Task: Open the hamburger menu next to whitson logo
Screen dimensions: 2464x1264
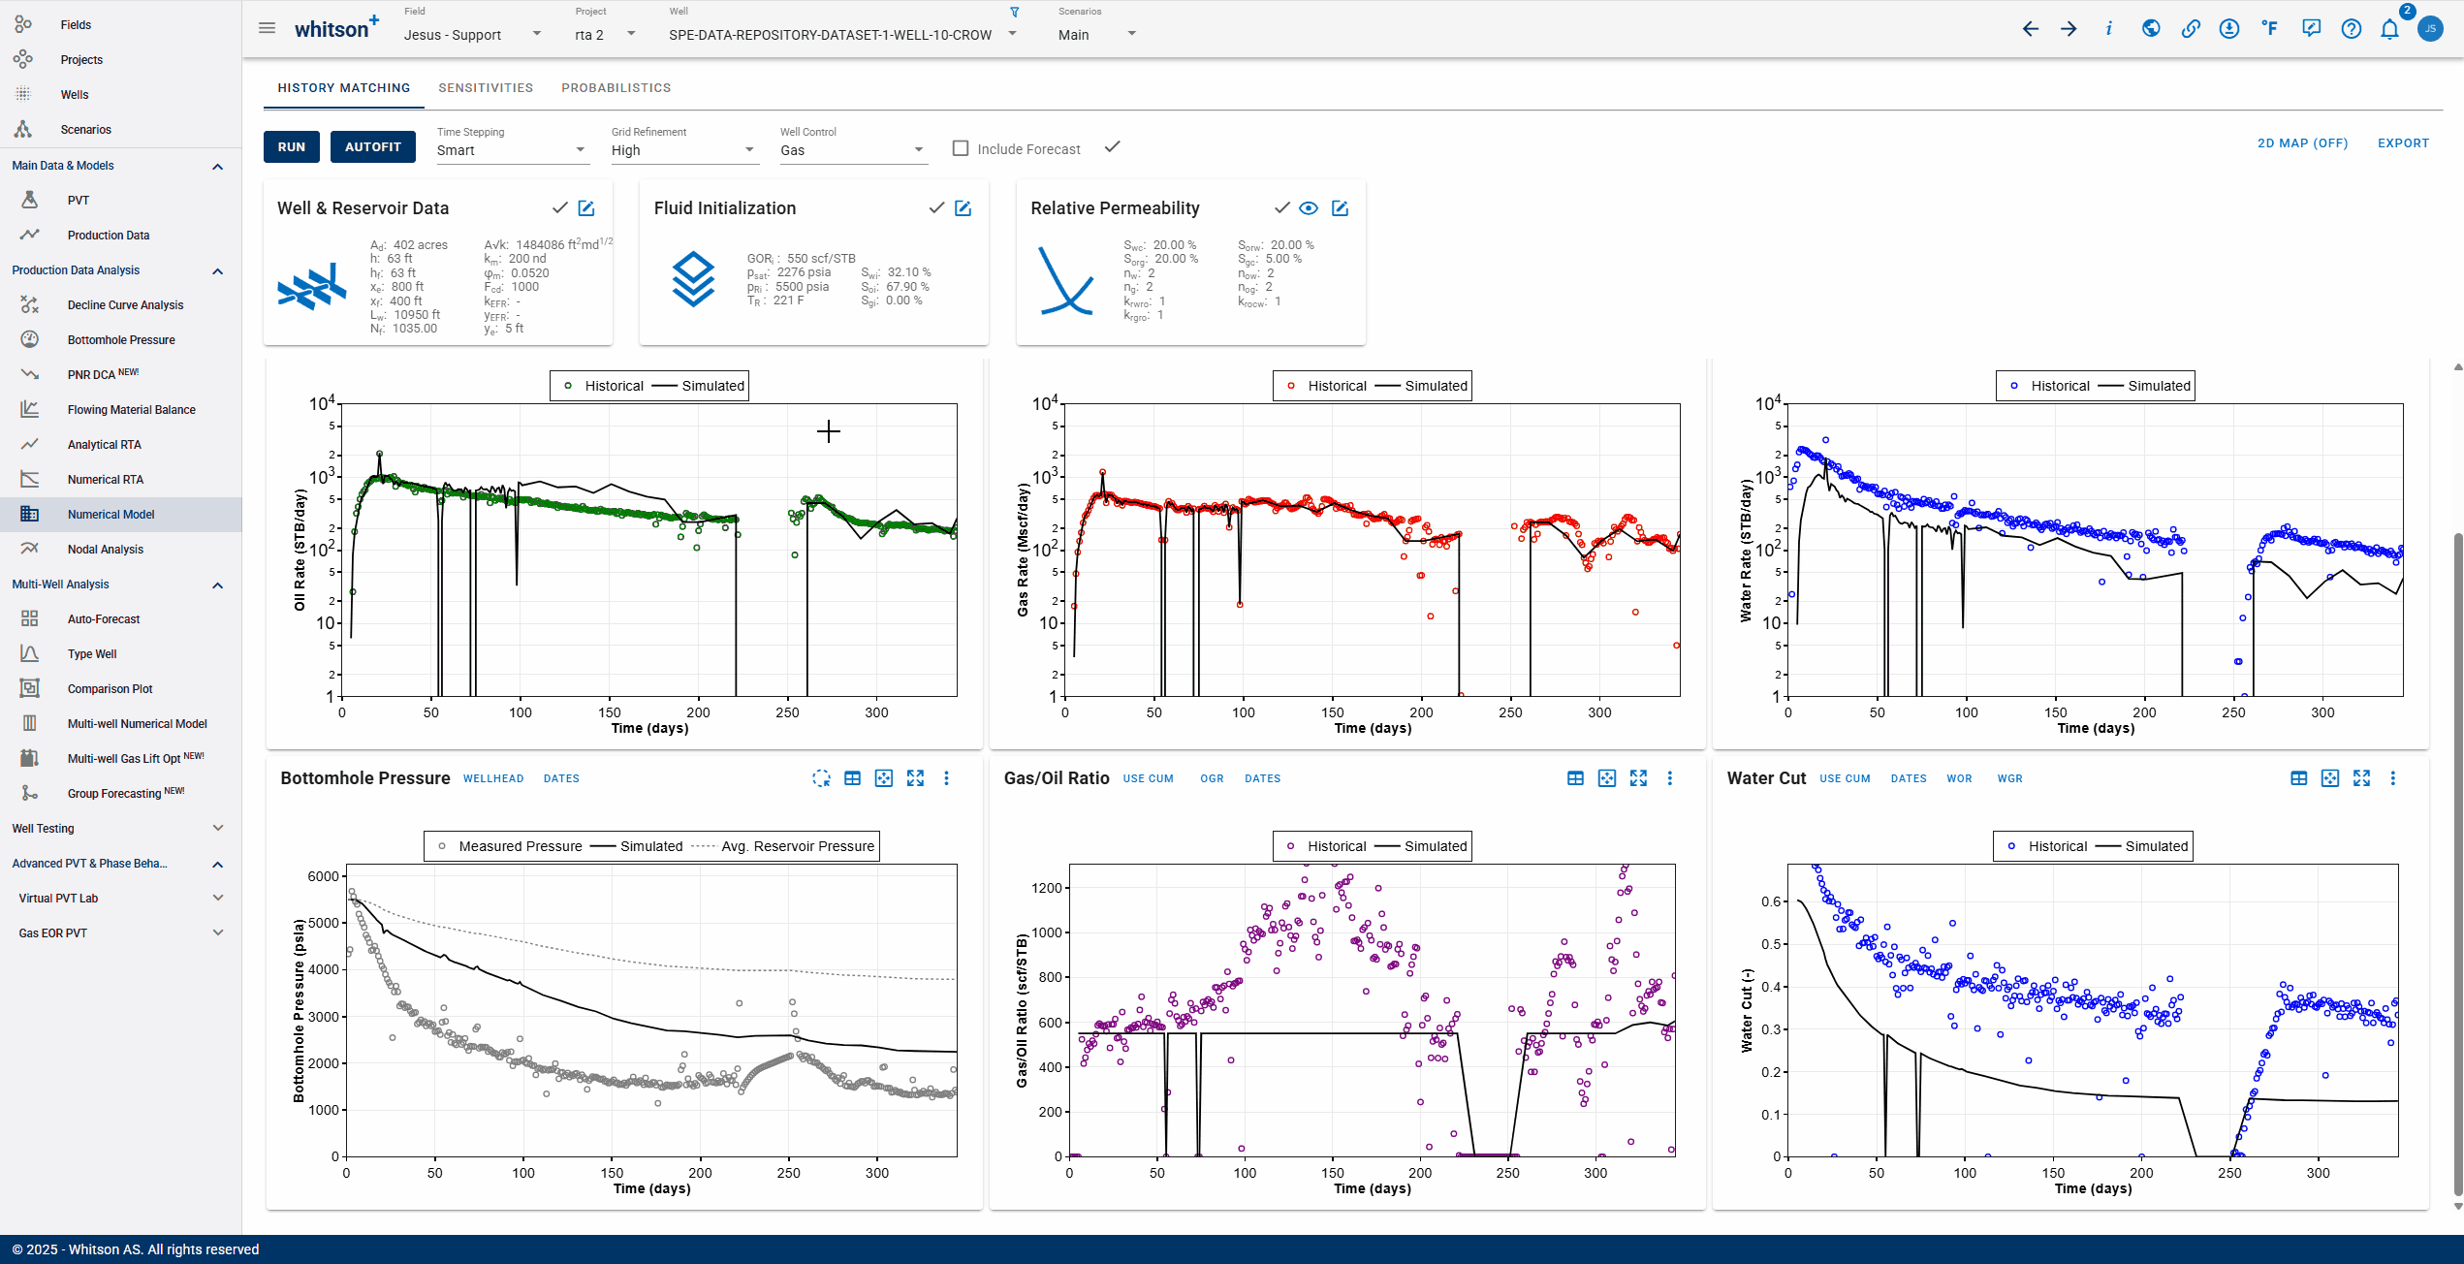Action: [x=267, y=29]
